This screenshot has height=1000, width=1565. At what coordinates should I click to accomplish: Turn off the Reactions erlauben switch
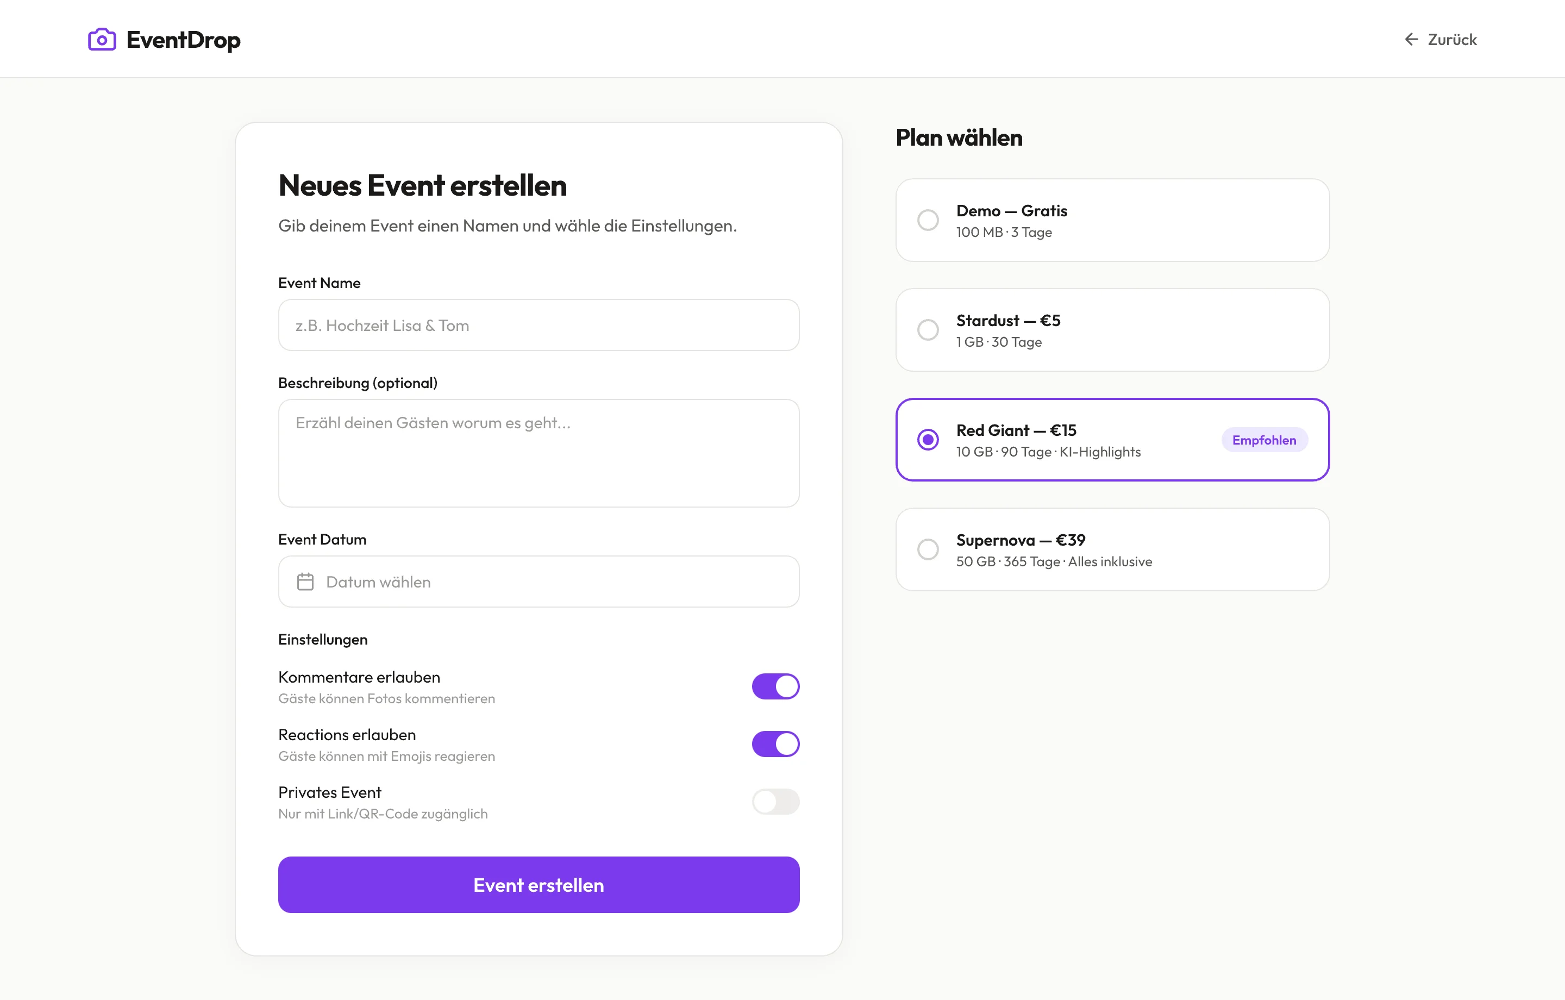(775, 744)
